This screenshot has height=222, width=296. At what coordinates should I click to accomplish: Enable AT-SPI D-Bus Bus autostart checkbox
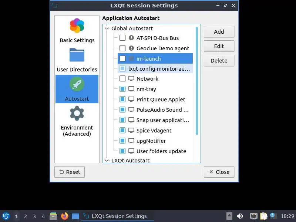point(122,38)
